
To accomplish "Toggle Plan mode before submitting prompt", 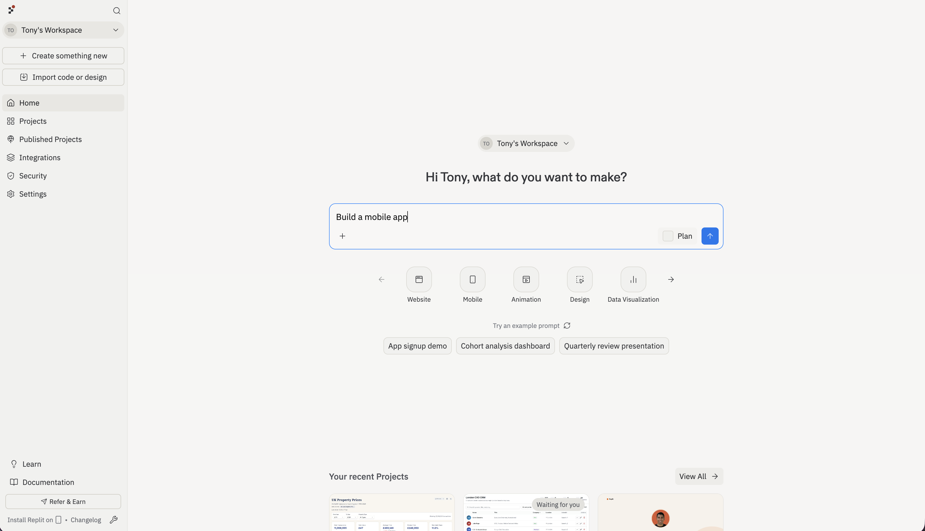I will click(x=667, y=235).
